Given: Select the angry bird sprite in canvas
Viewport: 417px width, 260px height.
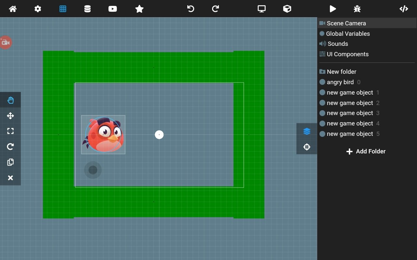Looking at the screenshot, I should tap(103, 135).
